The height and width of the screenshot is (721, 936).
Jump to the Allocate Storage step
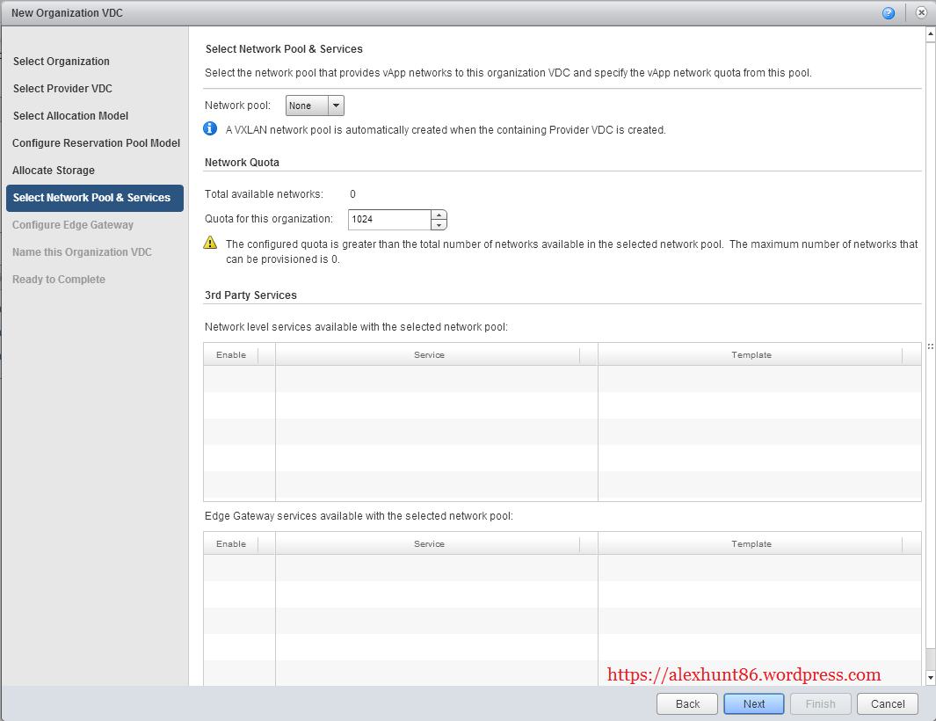tap(54, 171)
